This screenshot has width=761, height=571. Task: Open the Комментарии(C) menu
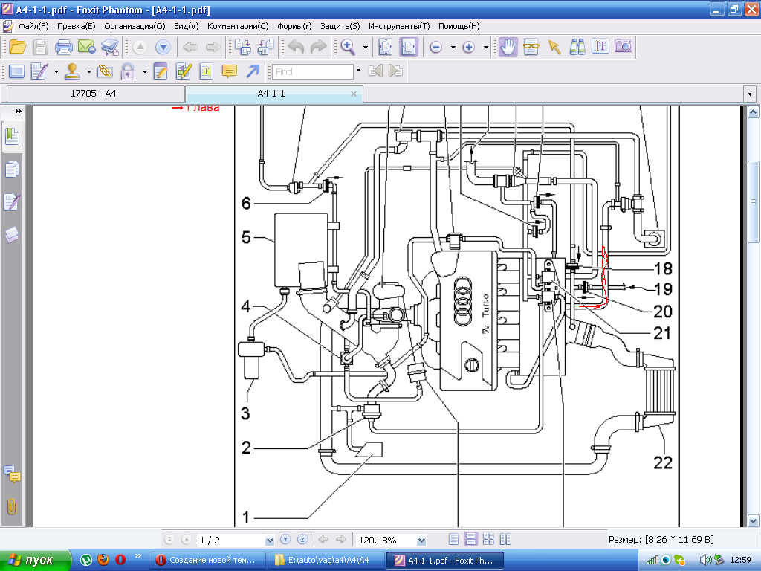tap(238, 26)
